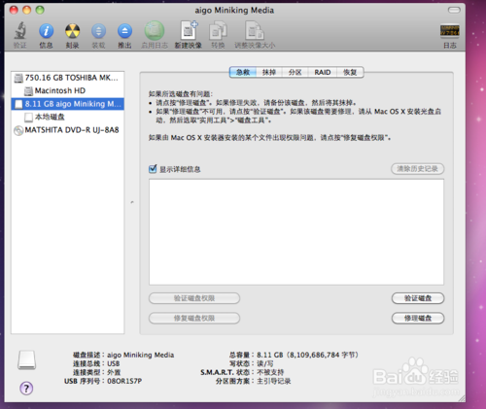Click the 修理磁盘 button
The height and width of the screenshot is (409, 486).
(x=418, y=318)
